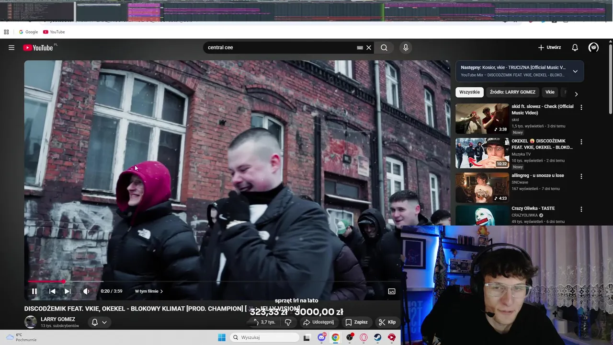Open the YouTube guide hamburger menu
613x345 pixels.
(11, 47)
